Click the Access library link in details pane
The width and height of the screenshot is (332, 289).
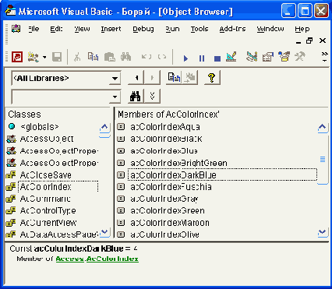tap(70, 259)
